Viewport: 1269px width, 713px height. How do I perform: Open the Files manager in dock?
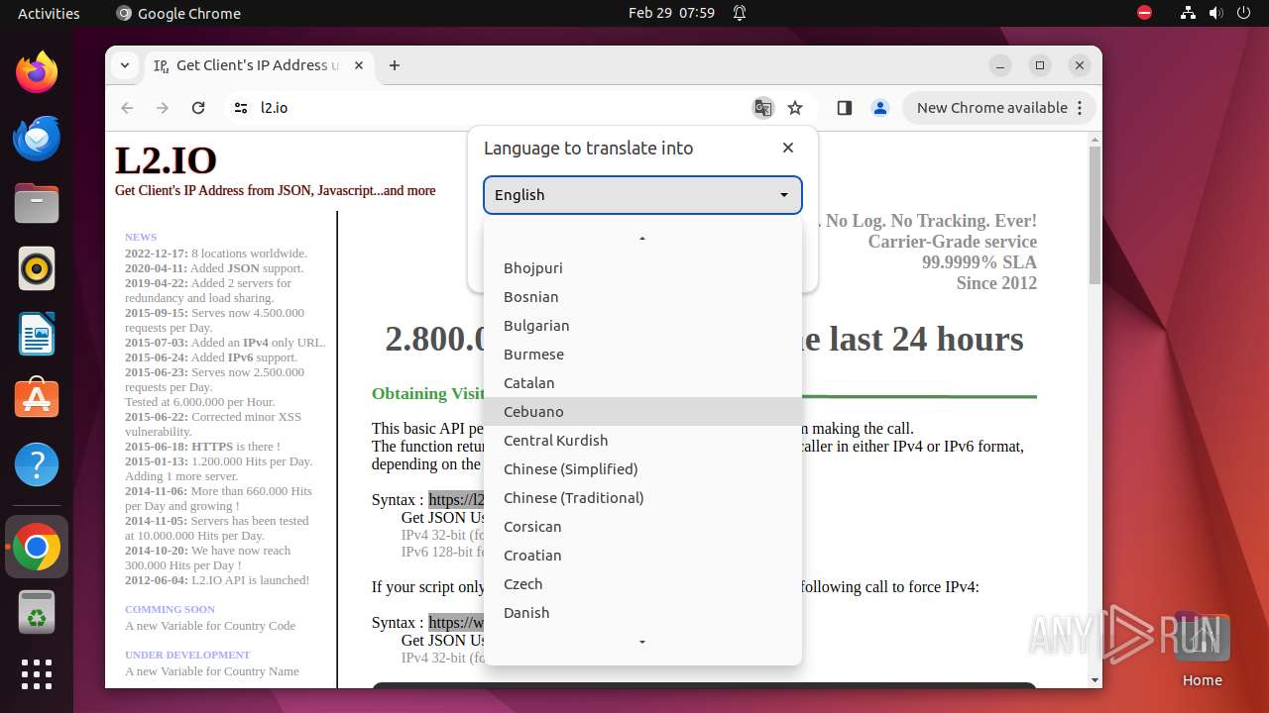pos(37,203)
